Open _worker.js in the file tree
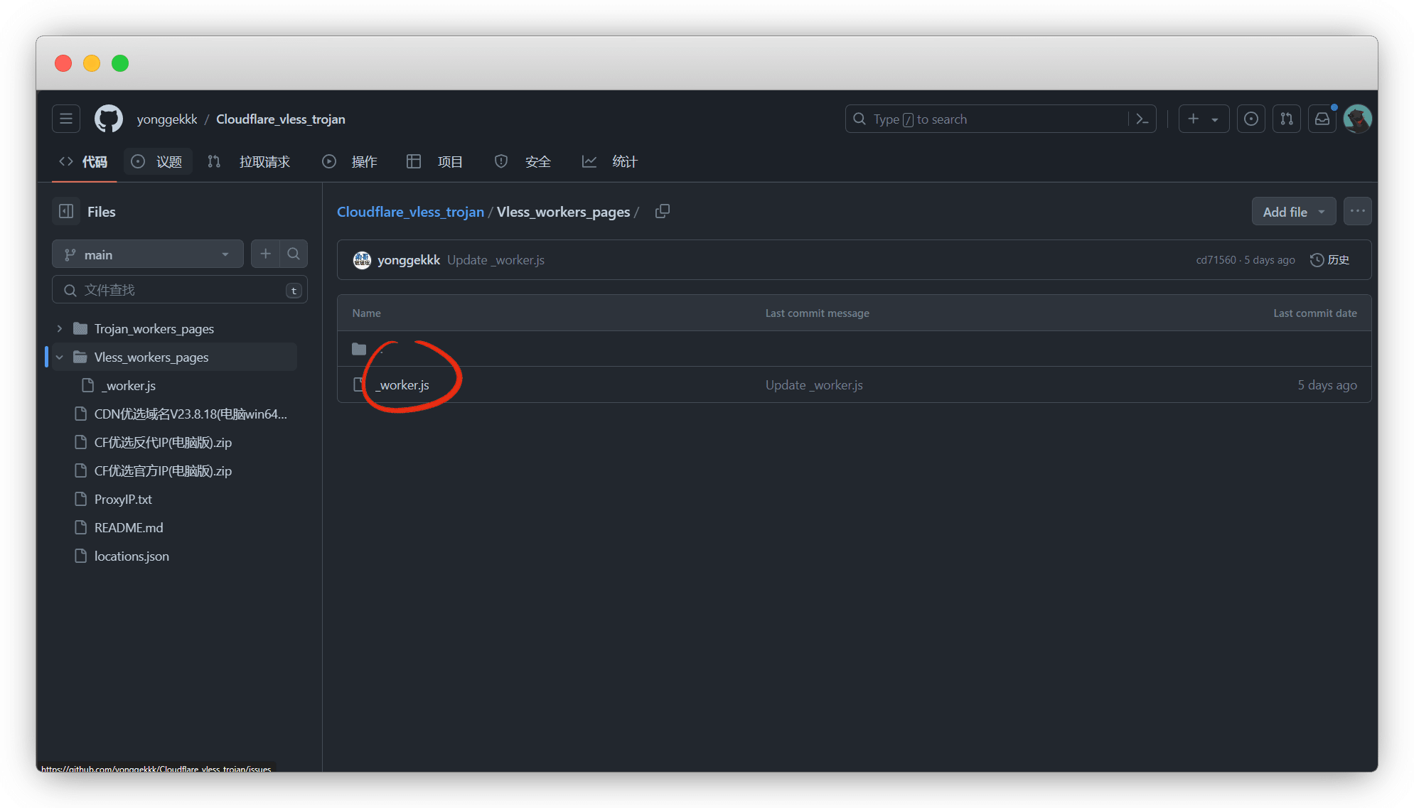The height and width of the screenshot is (808, 1414). pyautogui.click(x=129, y=385)
